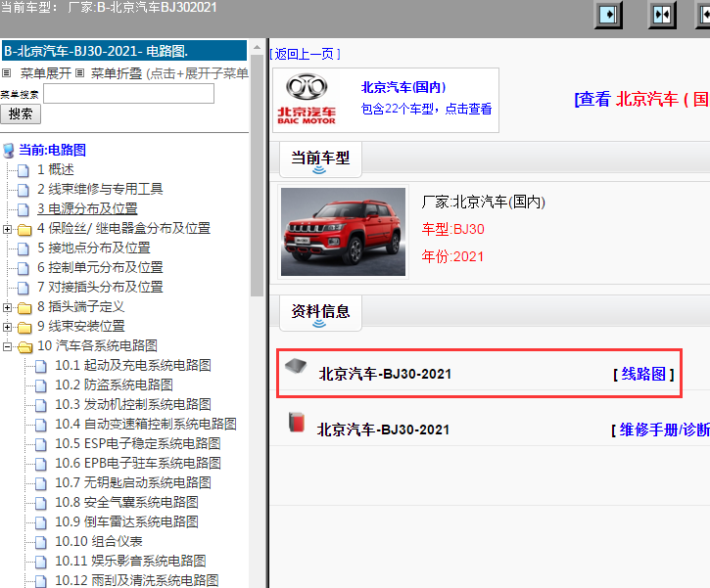Click page icon beside 10.3 发动机控制系统电路图
Screen dimensions: 710x588
pos(41,405)
